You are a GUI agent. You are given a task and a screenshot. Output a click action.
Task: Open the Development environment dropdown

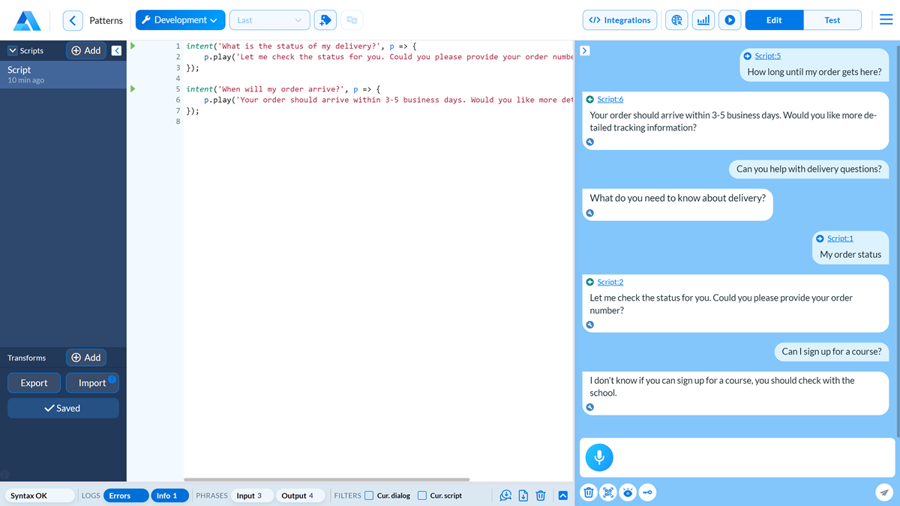coord(180,20)
